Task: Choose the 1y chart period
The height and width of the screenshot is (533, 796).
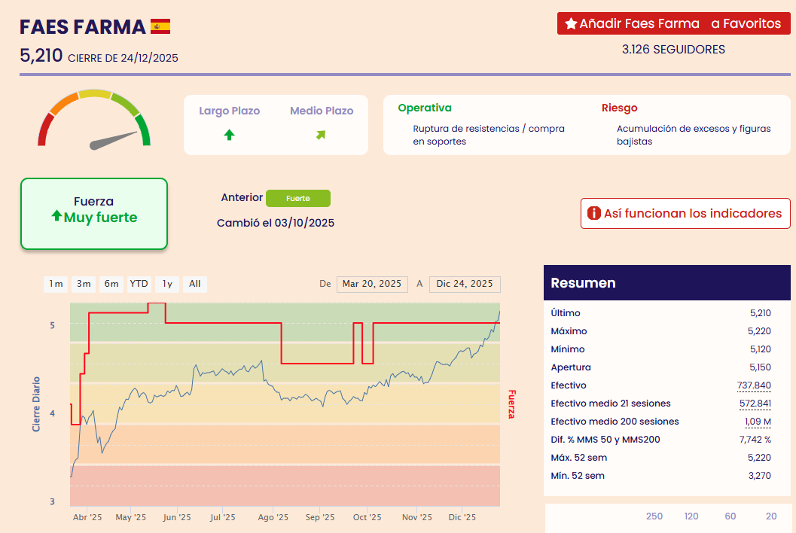Action: coord(167,284)
